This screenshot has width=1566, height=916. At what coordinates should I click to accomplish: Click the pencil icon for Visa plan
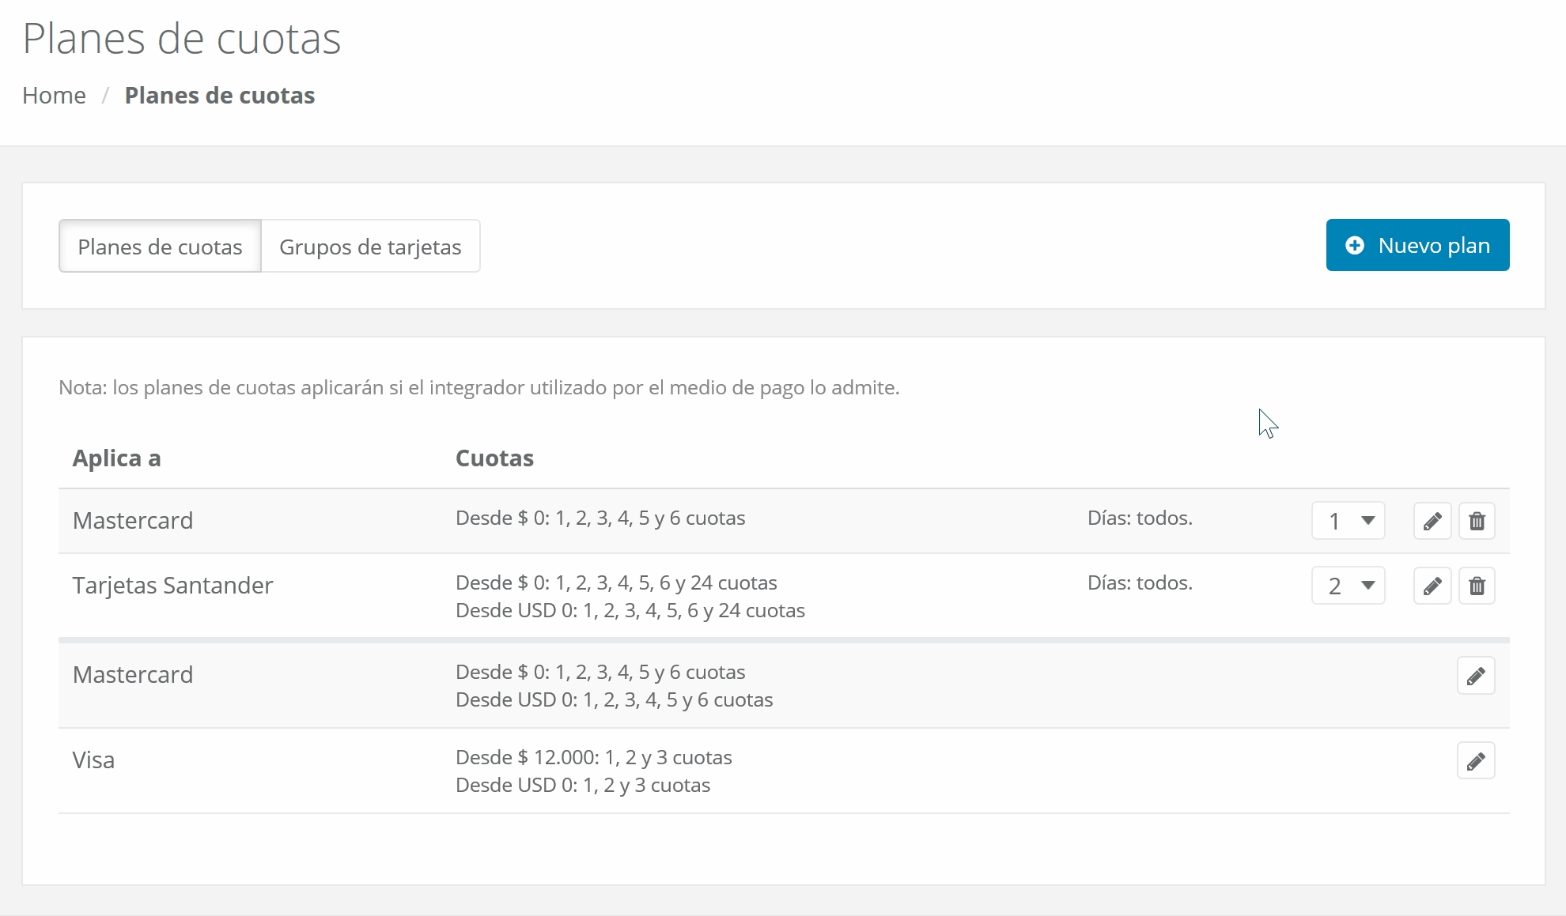1476,761
